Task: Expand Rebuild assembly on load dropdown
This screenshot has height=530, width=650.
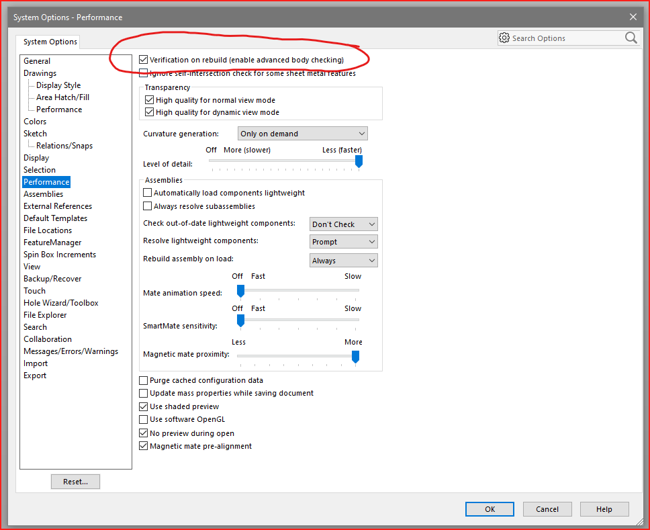Action: coord(344,261)
